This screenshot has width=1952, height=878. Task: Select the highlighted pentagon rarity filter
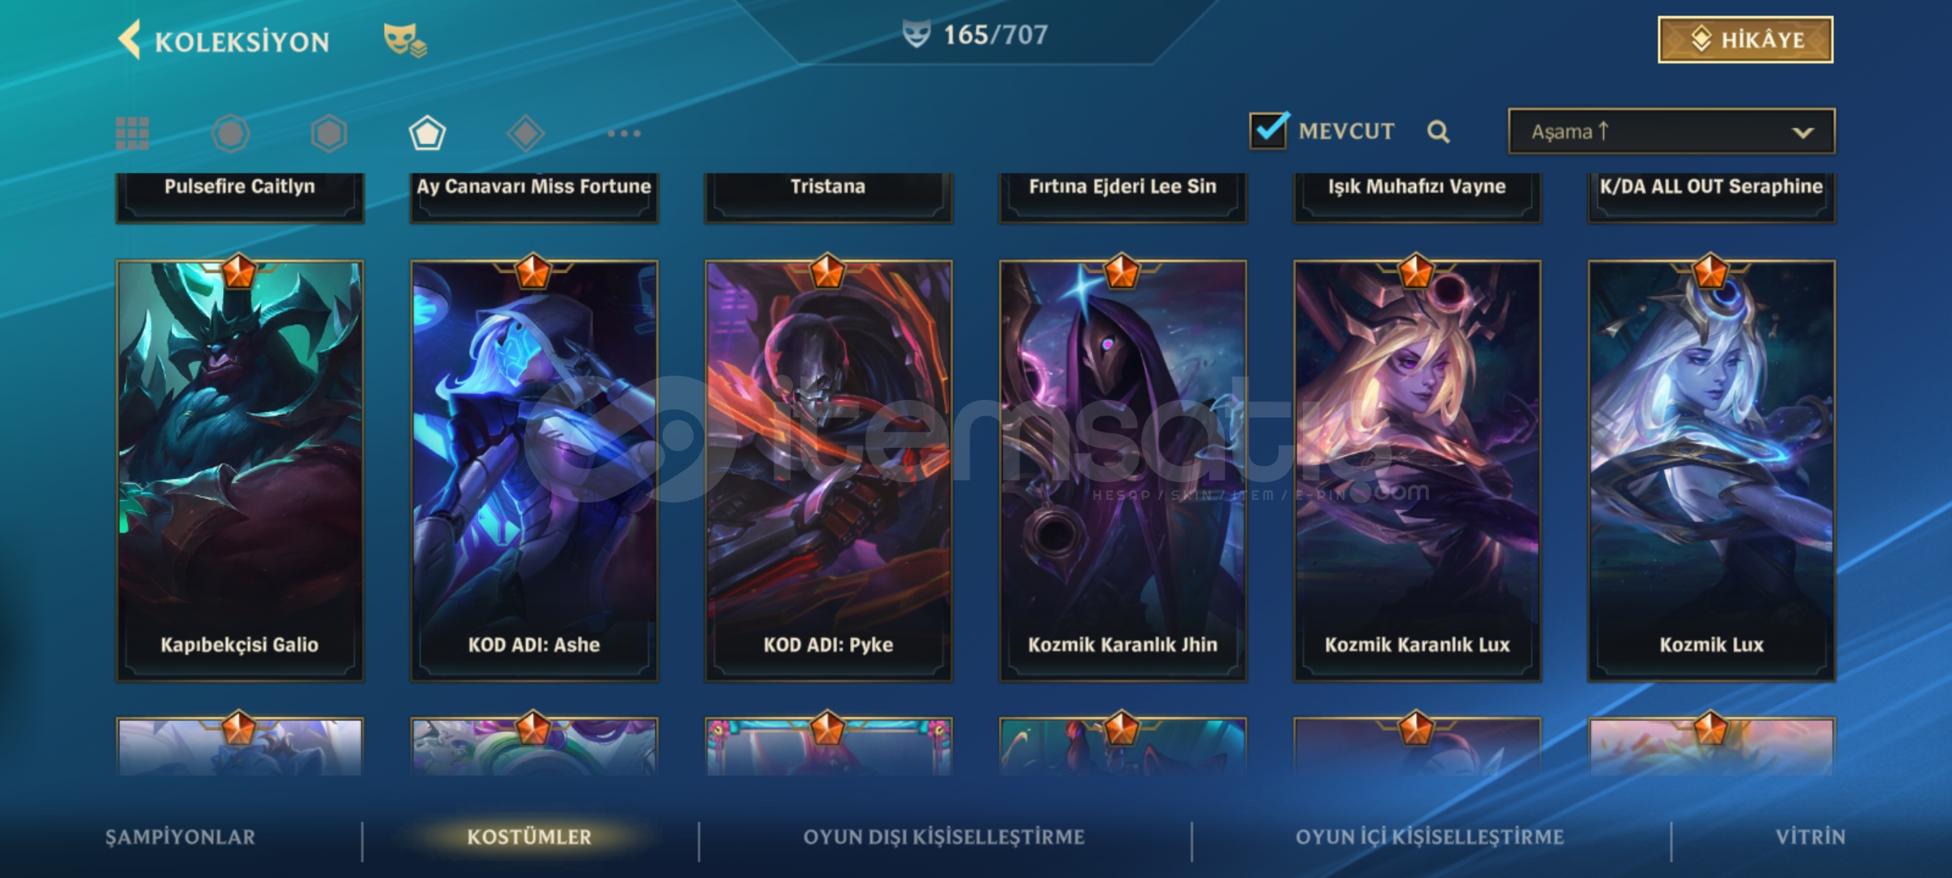point(427,133)
